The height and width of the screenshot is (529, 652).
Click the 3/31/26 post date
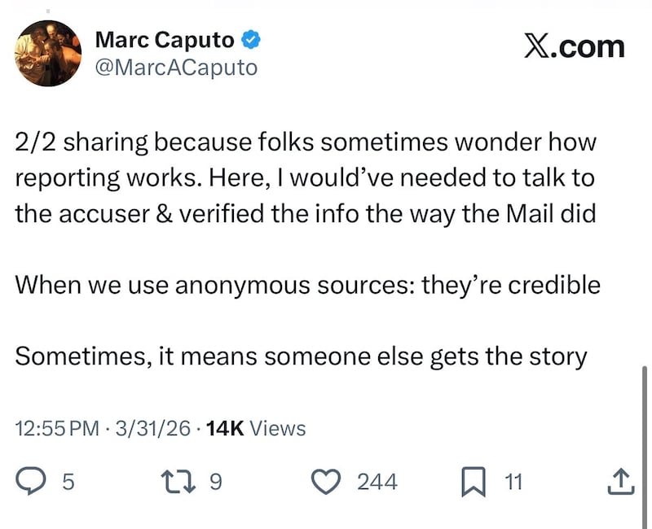coord(155,428)
